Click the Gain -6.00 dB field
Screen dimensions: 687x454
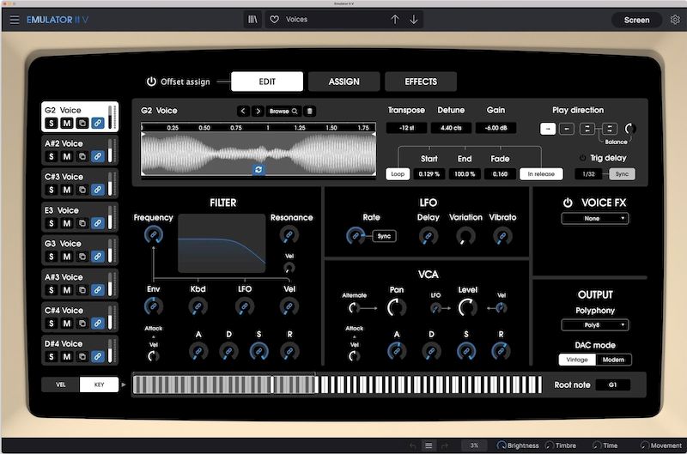pos(496,128)
